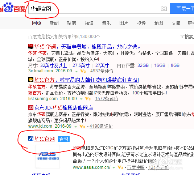The width and height of the screenshot is (194, 175).
Task: Click the blue 官网 badge
Action: coord(64,139)
